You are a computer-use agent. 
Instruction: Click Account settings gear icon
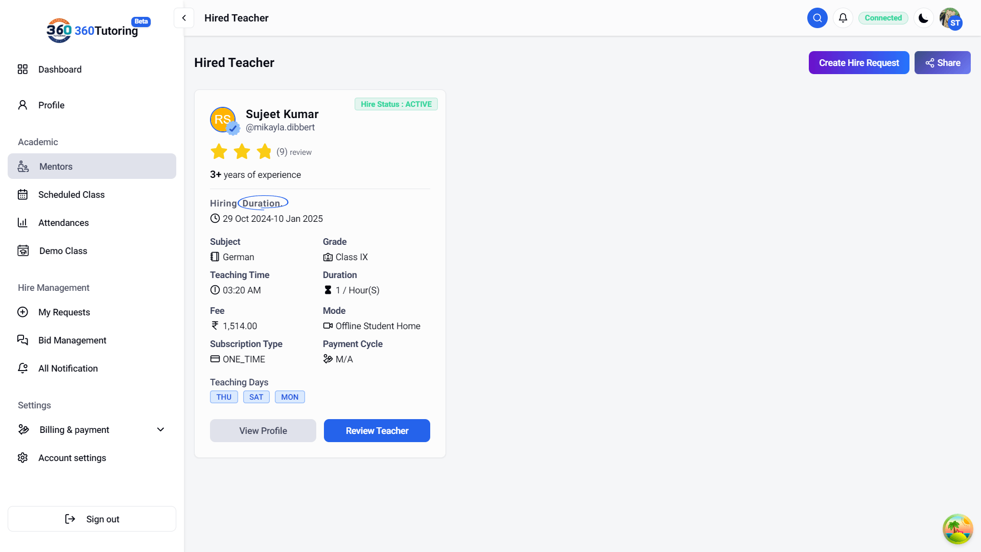tap(22, 457)
